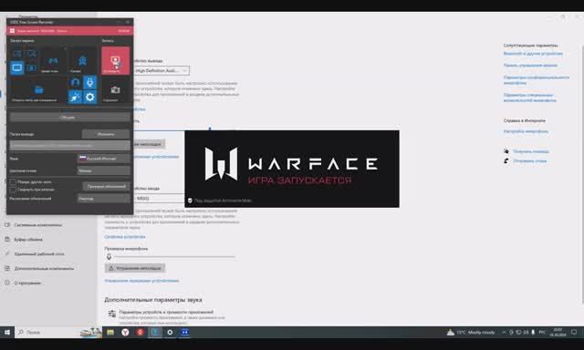Select the highlighted full-screen capture mode icon
The width and height of the screenshot is (584, 350).
(17, 67)
